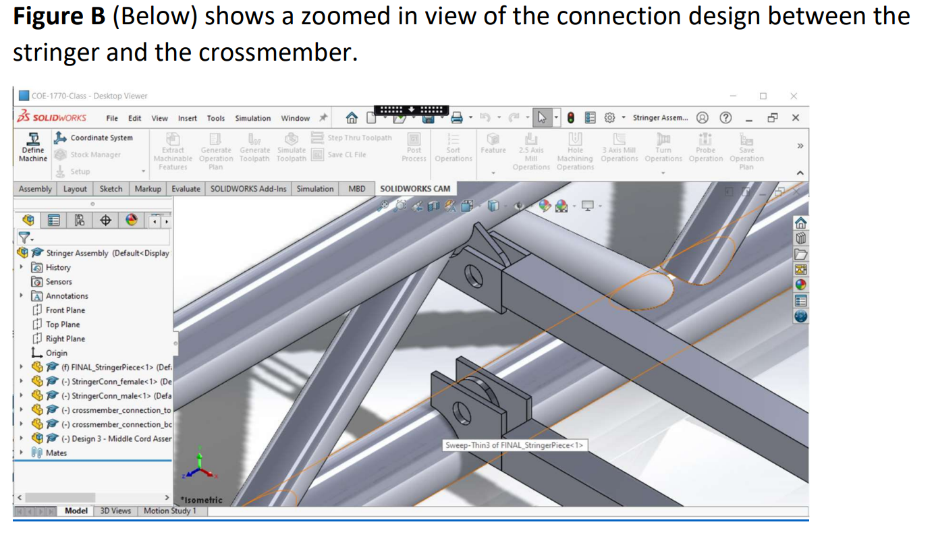Activate the Zoom to Fit icon
This screenshot has width=934, height=541.
(384, 206)
